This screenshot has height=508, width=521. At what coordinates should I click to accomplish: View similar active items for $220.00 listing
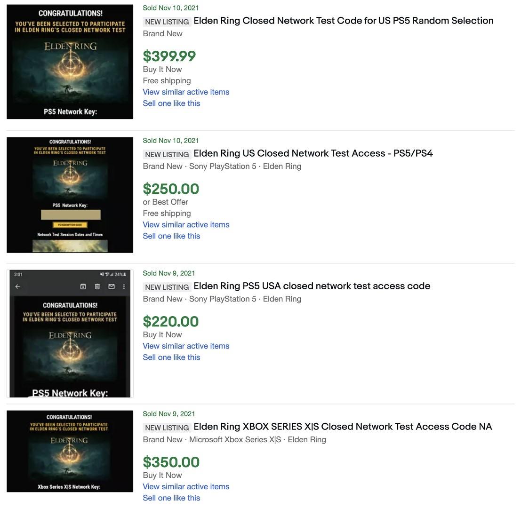click(x=186, y=346)
